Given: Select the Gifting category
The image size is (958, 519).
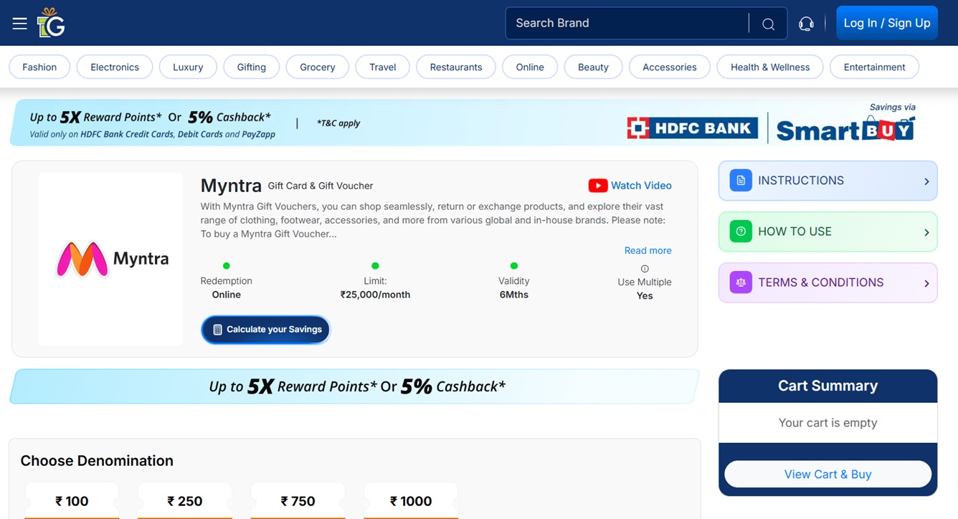Looking at the screenshot, I should coord(251,67).
